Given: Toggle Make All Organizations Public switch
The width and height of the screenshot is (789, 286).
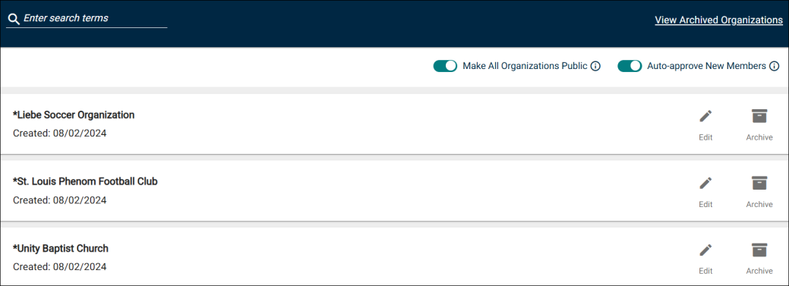Looking at the screenshot, I should (445, 66).
